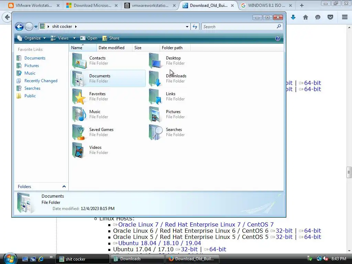The image size is (352, 264).
Task: Switch to VMware Workstation browser tab
Action: [34, 5]
